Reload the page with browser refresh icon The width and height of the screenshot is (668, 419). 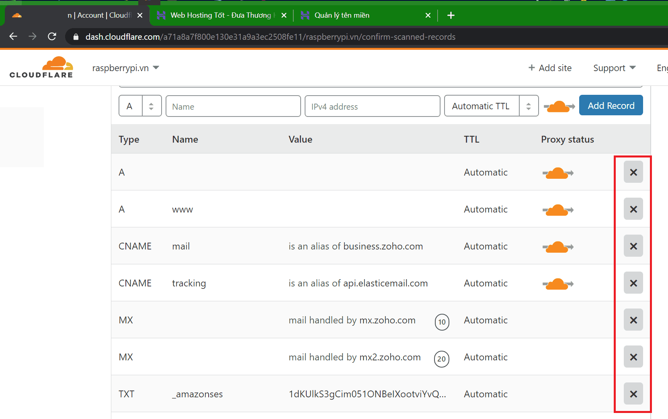pyautogui.click(x=52, y=37)
